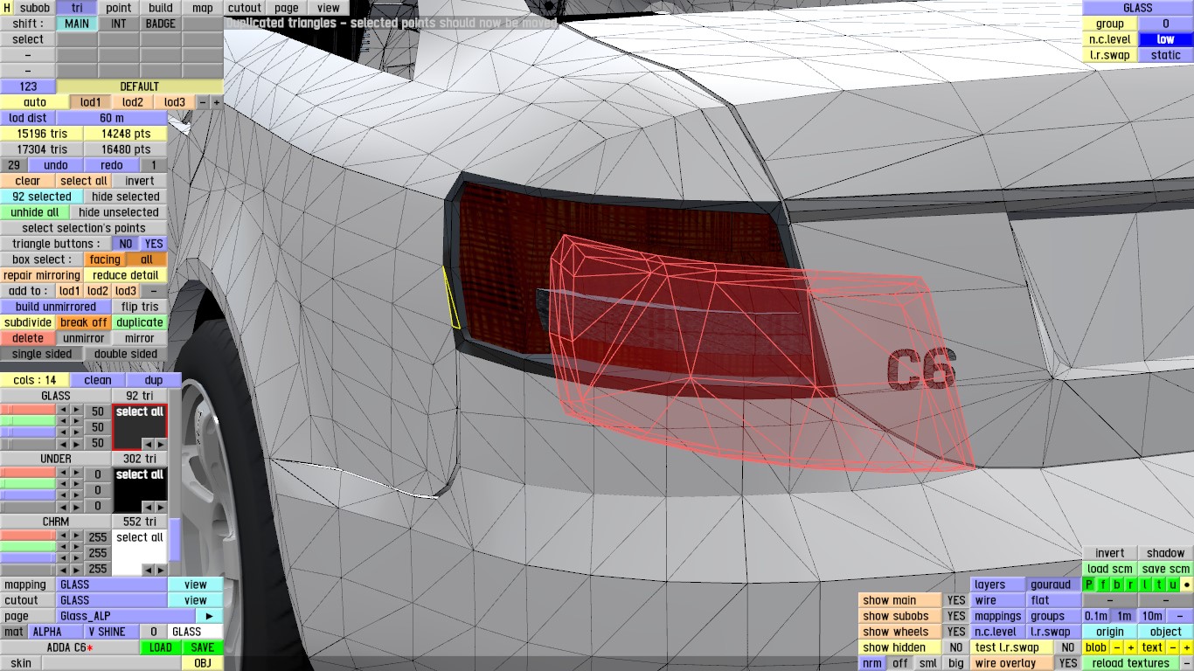Click the duplicate button

(x=140, y=322)
